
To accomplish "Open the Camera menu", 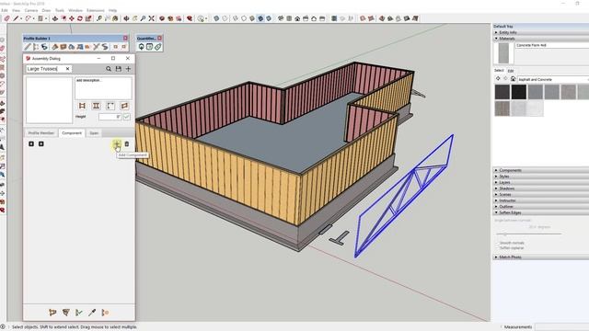I will [30, 10].
